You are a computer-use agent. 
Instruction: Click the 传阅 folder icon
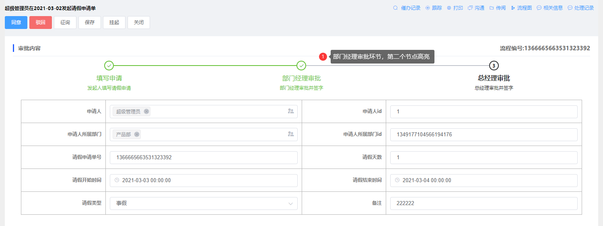pyautogui.click(x=492, y=8)
